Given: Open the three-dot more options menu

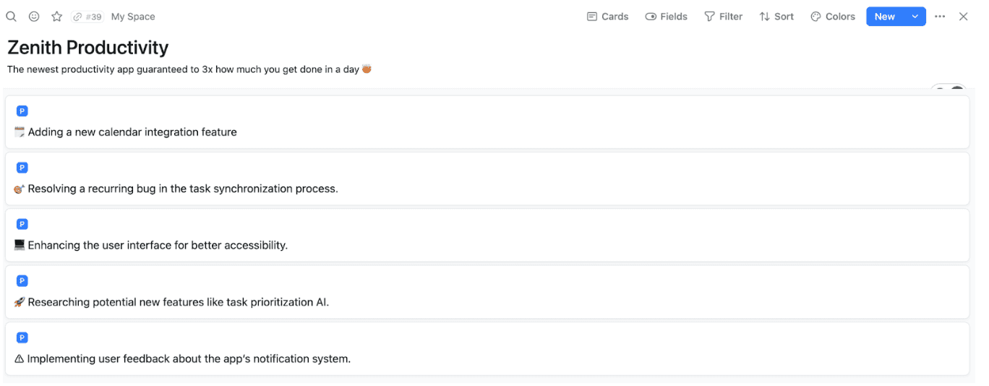Looking at the screenshot, I should (x=940, y=17).
